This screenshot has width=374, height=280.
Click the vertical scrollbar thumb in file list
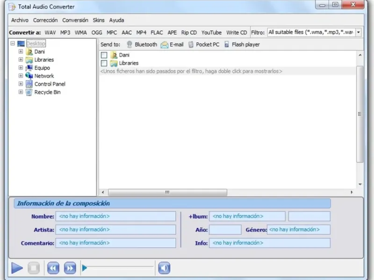pos(360,114)
